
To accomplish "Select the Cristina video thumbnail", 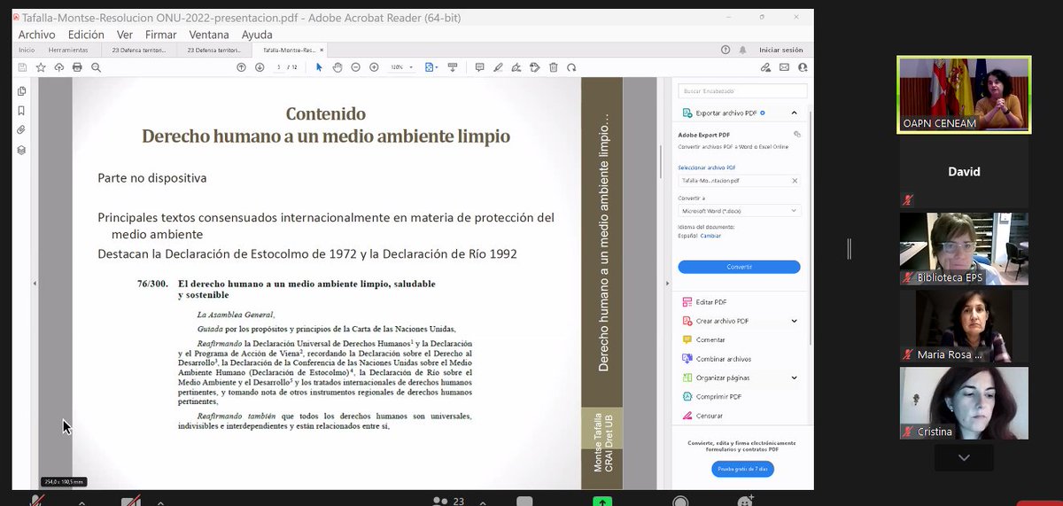I will click(x=964, y=403).
